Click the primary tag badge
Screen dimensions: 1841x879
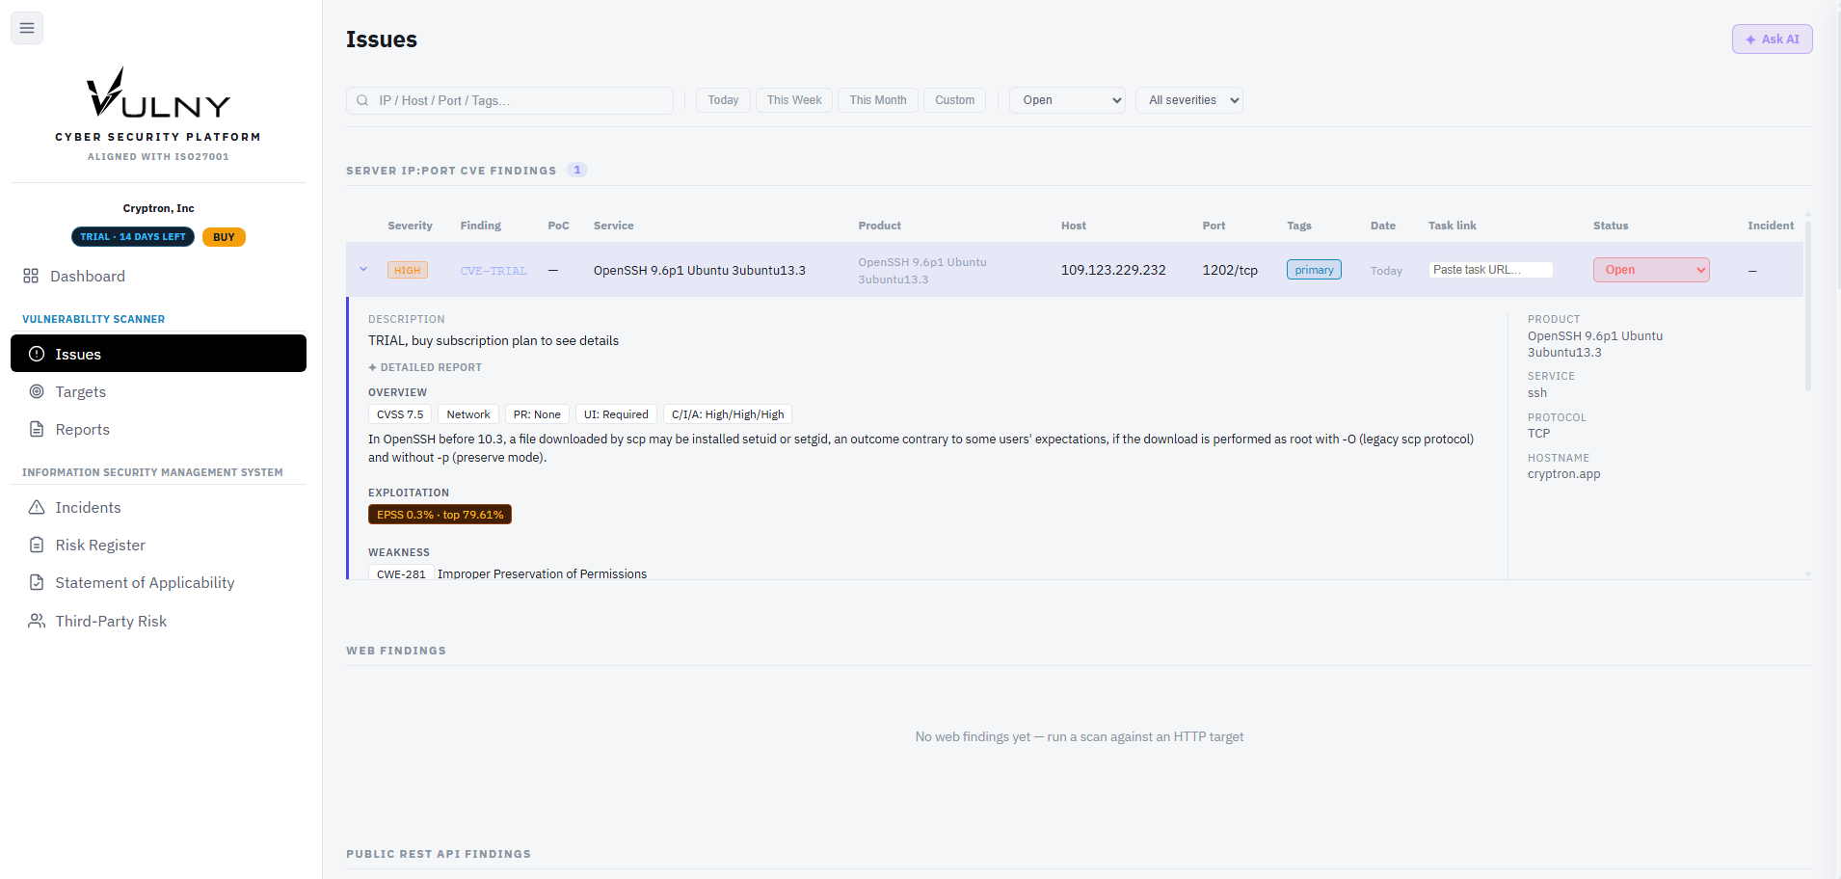1314,270
